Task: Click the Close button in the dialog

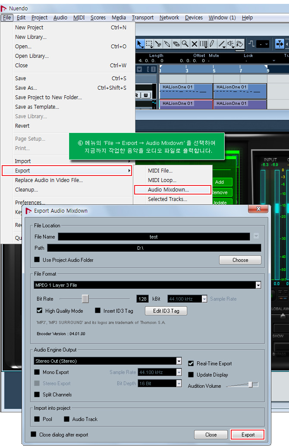Action: coord(211,434)
